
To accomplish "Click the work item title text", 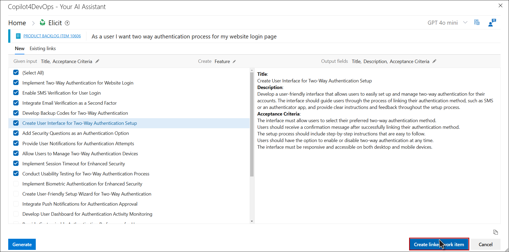I will click(184, 37).
